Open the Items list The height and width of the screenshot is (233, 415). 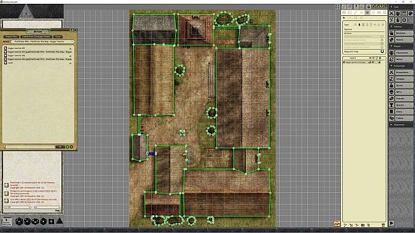(x=404, y=85)
